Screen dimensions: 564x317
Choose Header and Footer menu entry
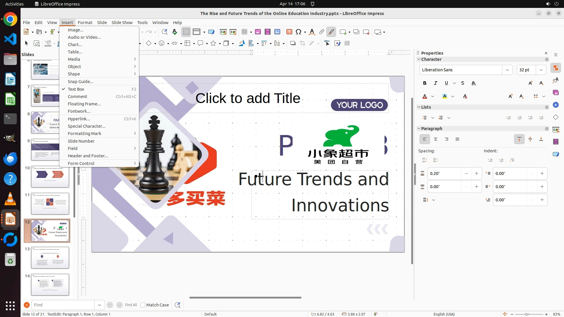(x=88, y=156)
